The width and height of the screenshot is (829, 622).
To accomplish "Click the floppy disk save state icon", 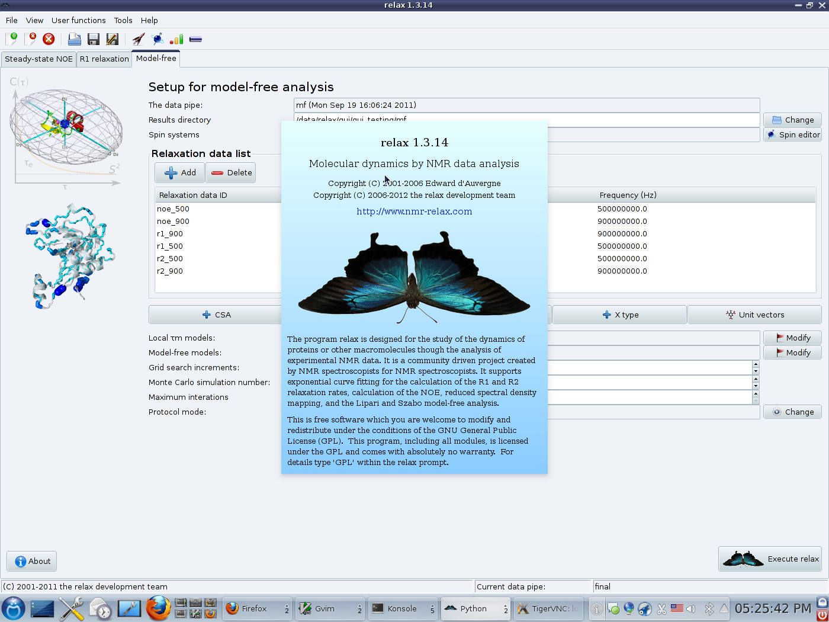I will 93,39.
